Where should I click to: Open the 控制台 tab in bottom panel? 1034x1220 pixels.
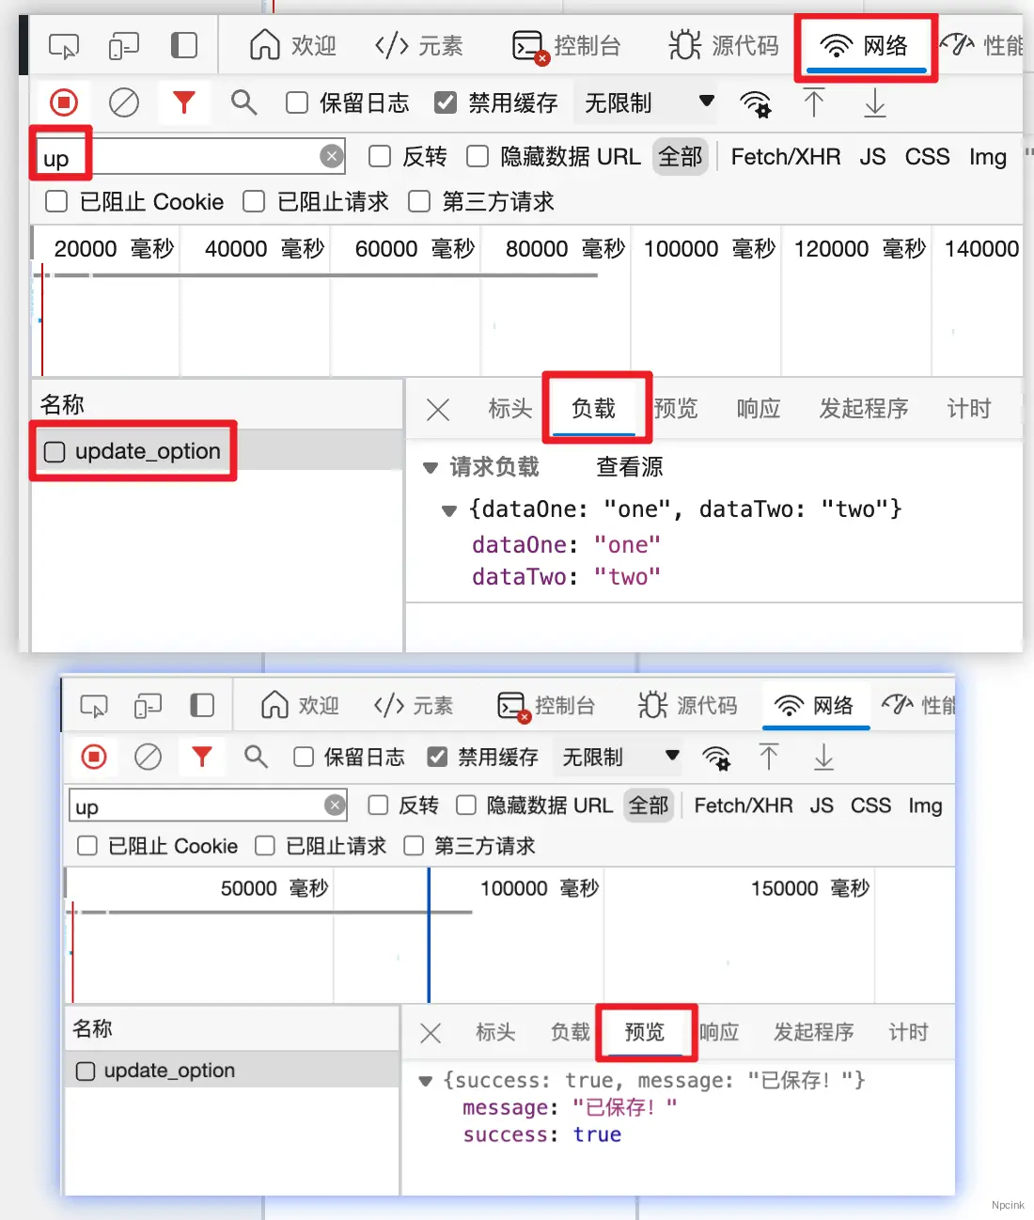pyautogui.click(x=546, y=706)
